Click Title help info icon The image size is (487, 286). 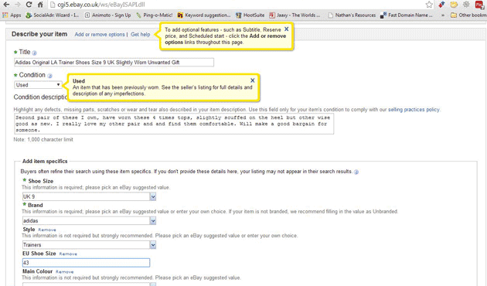click(x=34, y=53)
